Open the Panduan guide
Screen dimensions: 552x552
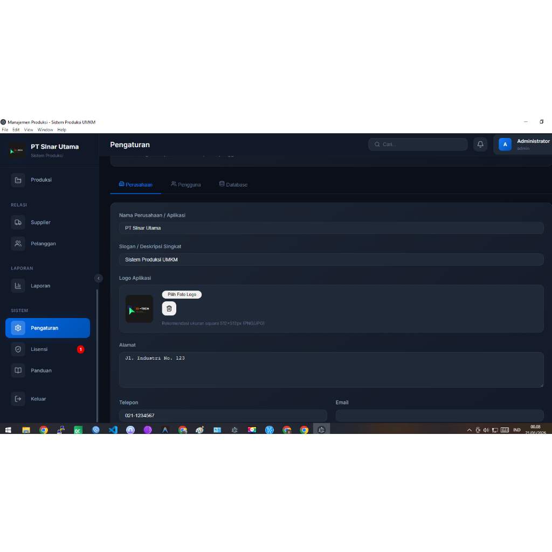[x=47, y=370]
